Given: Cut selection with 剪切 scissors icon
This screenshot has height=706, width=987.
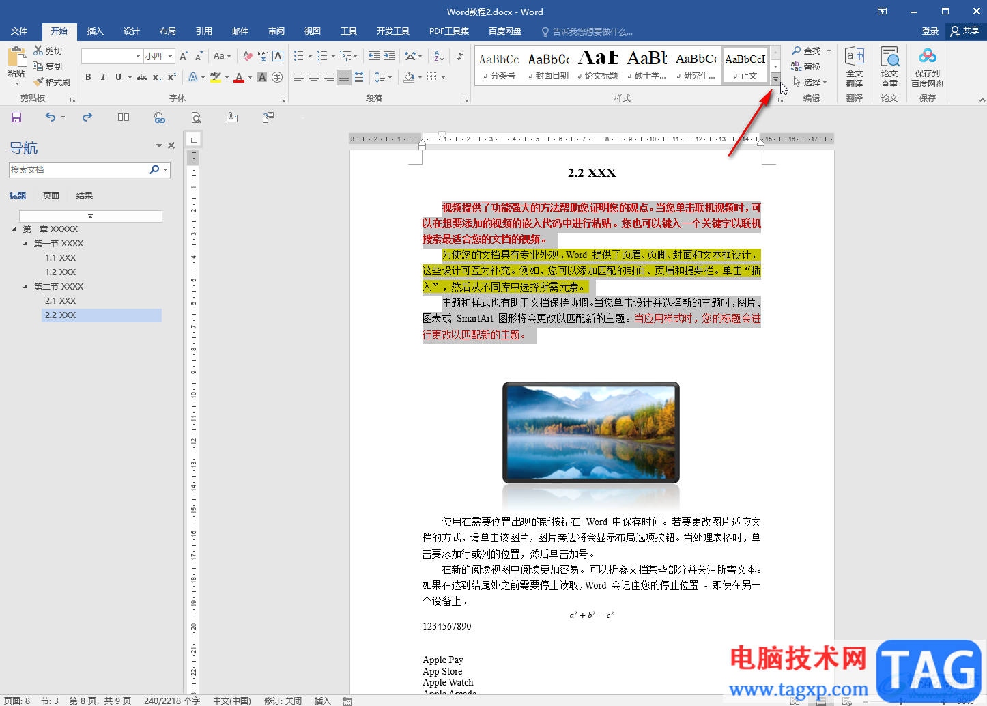Looking at the screenshot, I should click(x=48, y=51).
